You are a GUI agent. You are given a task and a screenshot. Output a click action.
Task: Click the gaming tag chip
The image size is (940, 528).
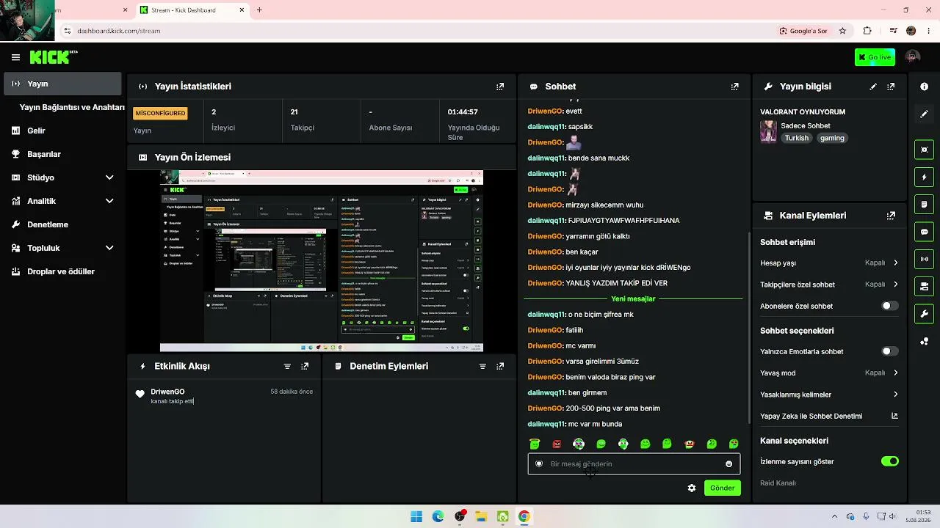coord(832,138)
